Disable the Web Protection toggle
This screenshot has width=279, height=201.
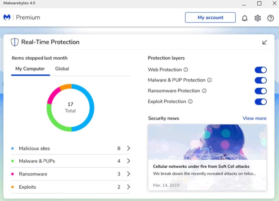click(261, 70)
